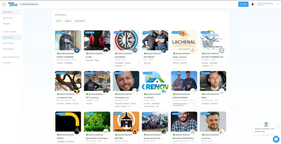Open Vente matériels in sidebar
The height and width of the screenshot is (144, 281).
pyautogui.click(x=11, y=43)
